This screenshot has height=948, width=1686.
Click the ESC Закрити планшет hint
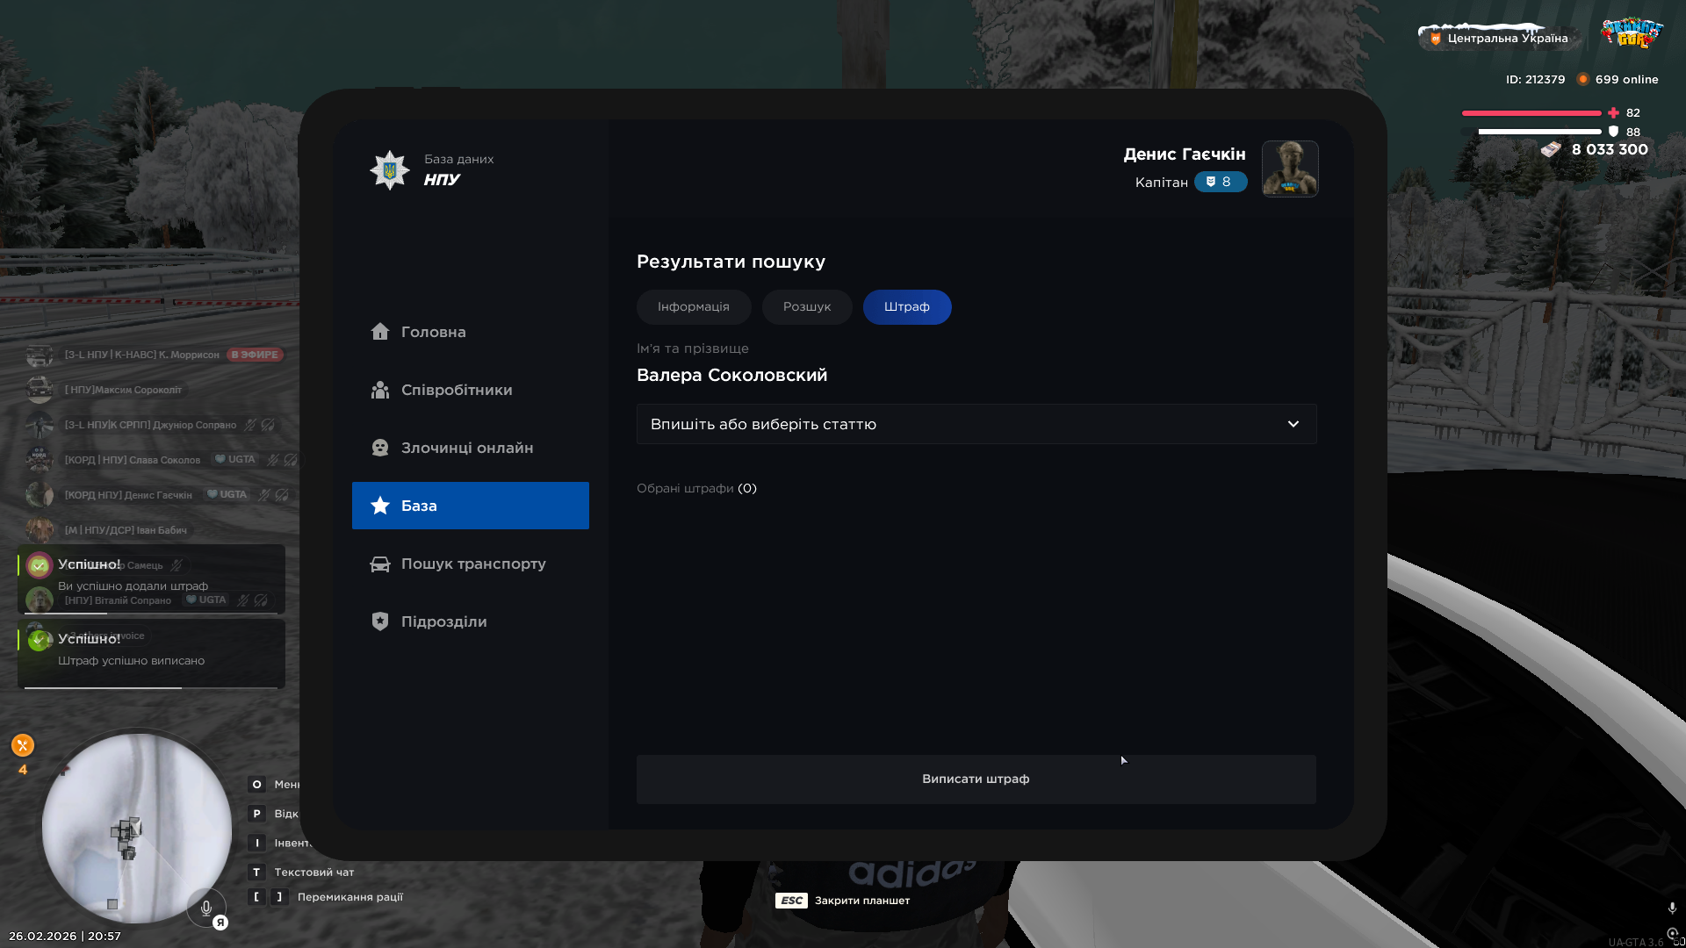click(842, 901)
